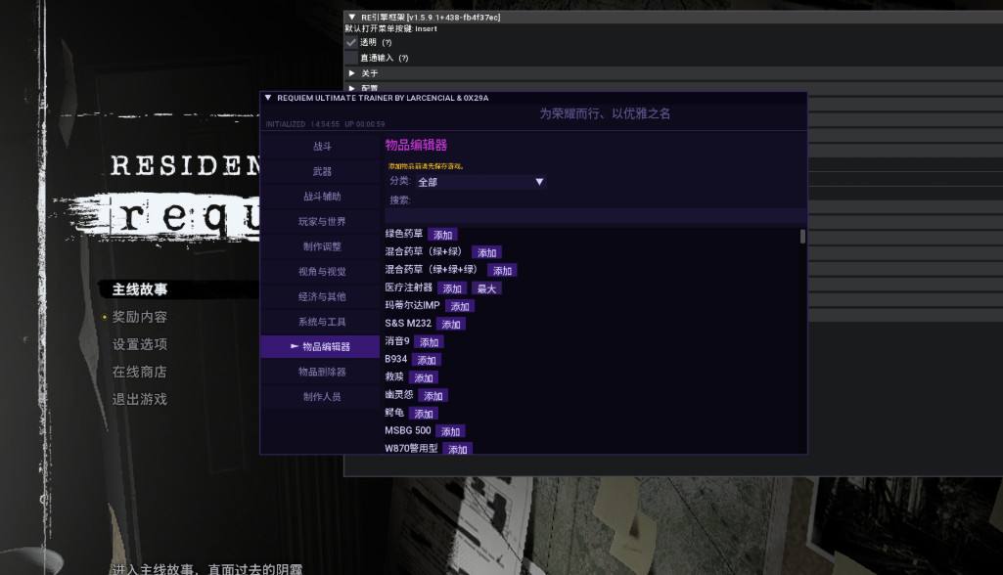Click the RE引擎框架 window title bar
Screen dimensions: 1003x575
point(673,18)
